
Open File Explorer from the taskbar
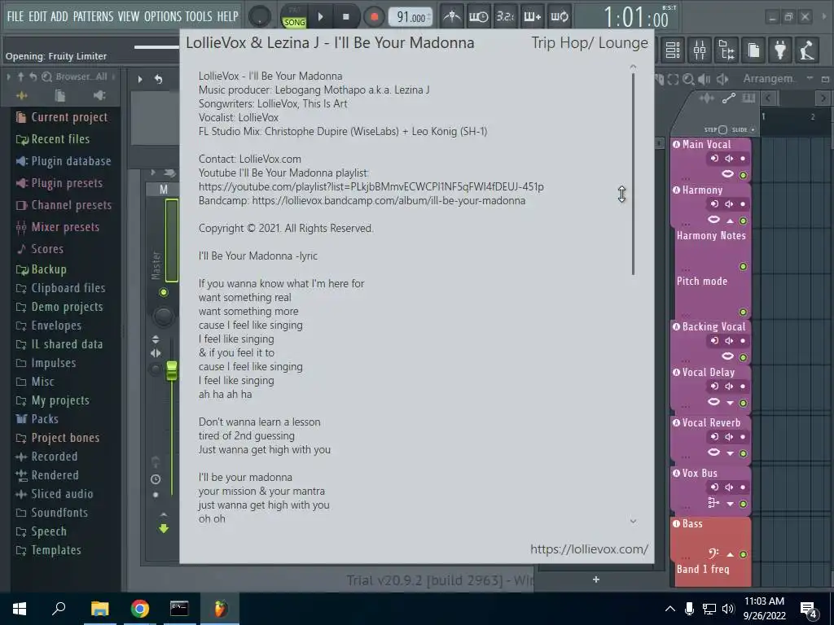[99, 609]
